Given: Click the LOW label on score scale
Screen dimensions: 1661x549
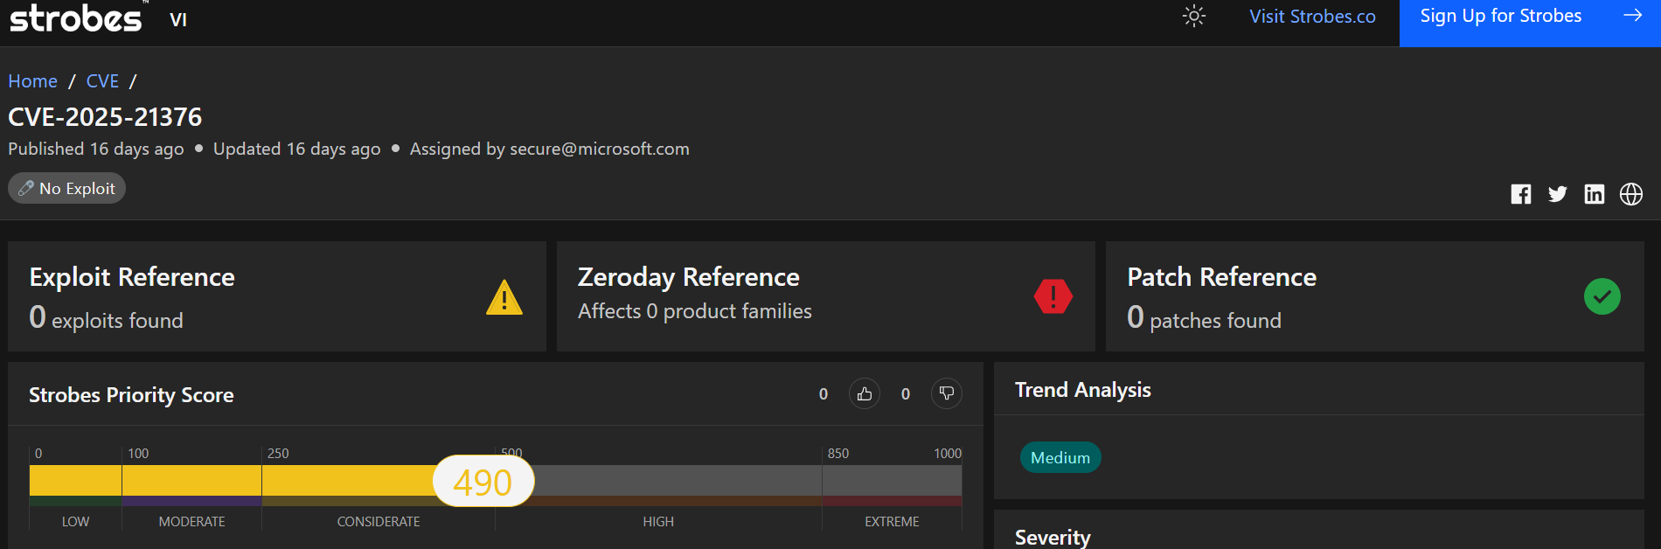Looking at the screenshot, I should (75, 522).
